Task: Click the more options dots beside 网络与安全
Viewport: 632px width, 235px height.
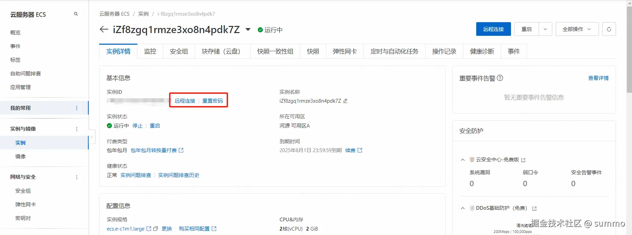Action: click(x=76, y=177)
